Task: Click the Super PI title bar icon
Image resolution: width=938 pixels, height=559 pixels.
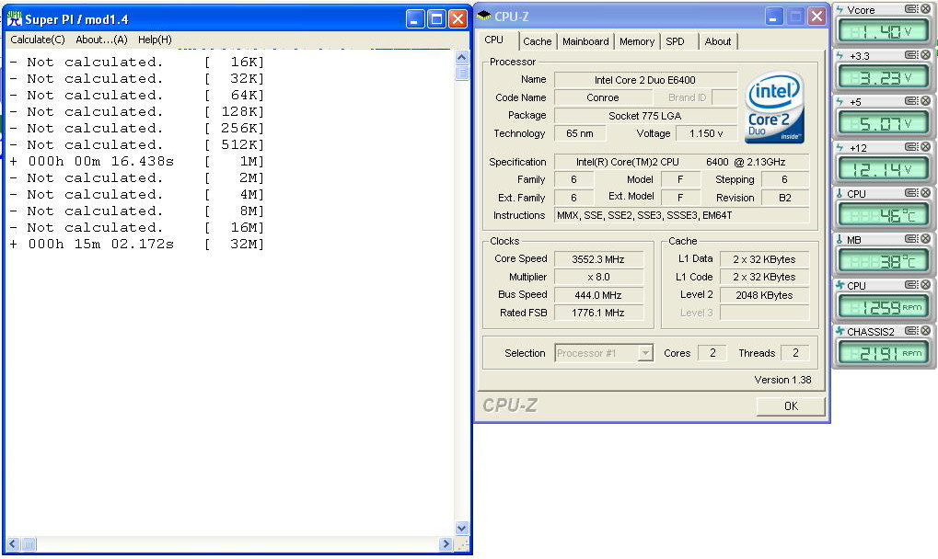Action: [x=15, y=18]
